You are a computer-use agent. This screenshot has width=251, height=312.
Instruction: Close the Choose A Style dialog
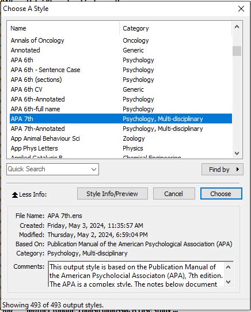(241, 9)
